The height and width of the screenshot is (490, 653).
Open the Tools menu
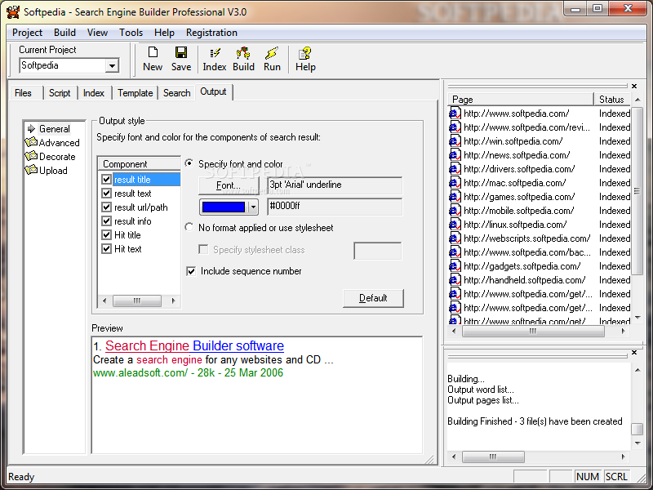point(131,33)
